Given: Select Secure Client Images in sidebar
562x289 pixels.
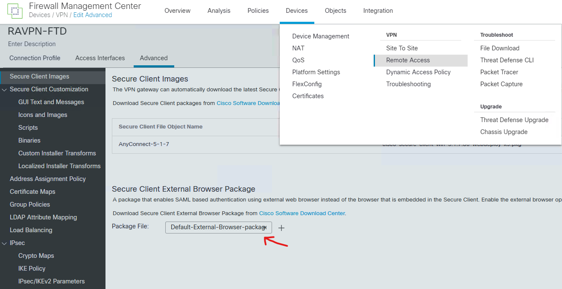Looking at the screenshot, I should pos(53,77).
